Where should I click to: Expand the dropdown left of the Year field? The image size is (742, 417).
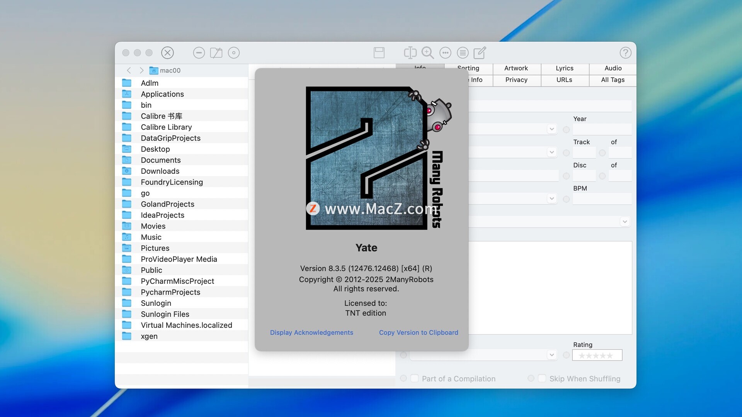pyautogui.click(x=551, y=129)
